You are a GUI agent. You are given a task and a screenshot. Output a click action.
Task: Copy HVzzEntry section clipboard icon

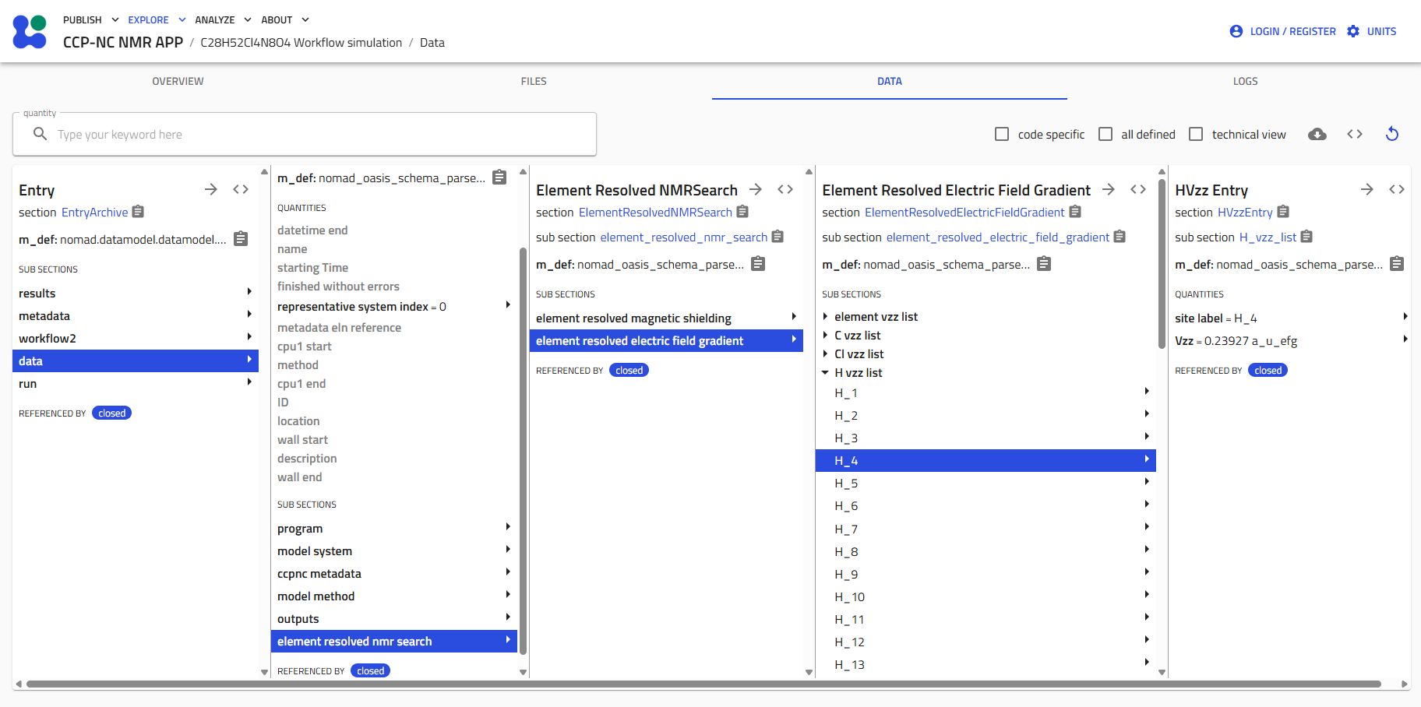tap(1283, 212)
